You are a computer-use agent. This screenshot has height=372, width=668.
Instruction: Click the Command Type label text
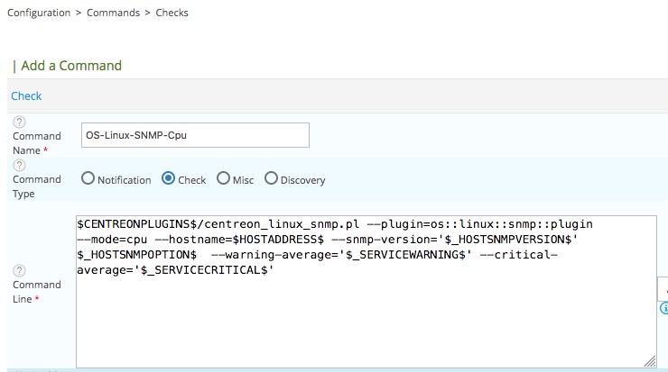tap(36, 186)
